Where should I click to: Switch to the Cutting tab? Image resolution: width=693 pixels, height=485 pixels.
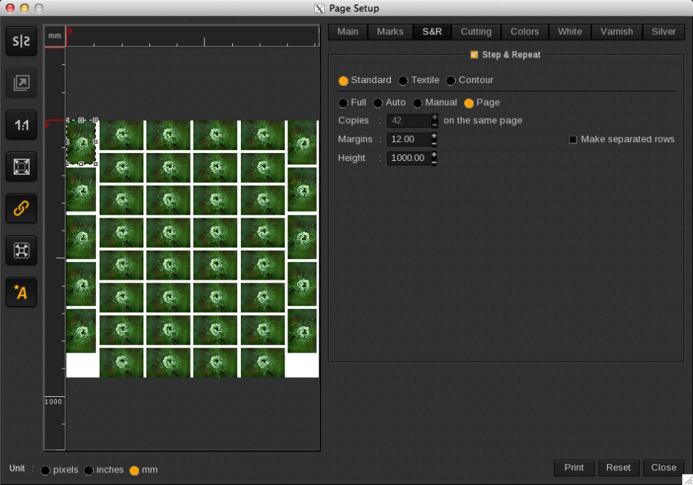[476, 32]
